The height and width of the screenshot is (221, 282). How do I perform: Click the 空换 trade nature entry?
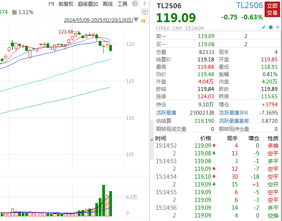click(273, 216)
